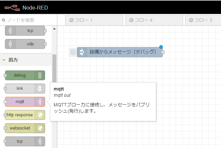Click the search magnifier icon in palette
The width and height of the screenshot is (221, 148).
click(x=3, y=20)
